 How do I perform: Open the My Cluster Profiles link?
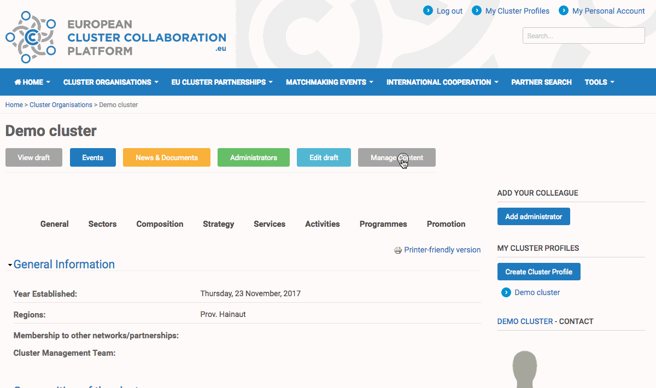pyautogui.click(x=517, y=11)
